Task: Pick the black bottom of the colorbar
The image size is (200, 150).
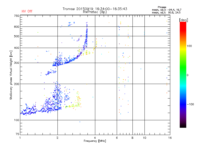Action: coord(183,126)
